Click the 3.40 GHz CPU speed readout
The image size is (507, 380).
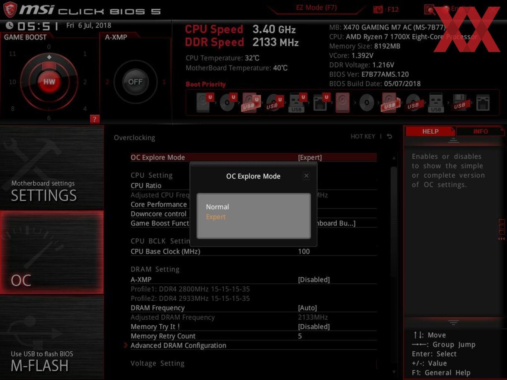point(274,29)
